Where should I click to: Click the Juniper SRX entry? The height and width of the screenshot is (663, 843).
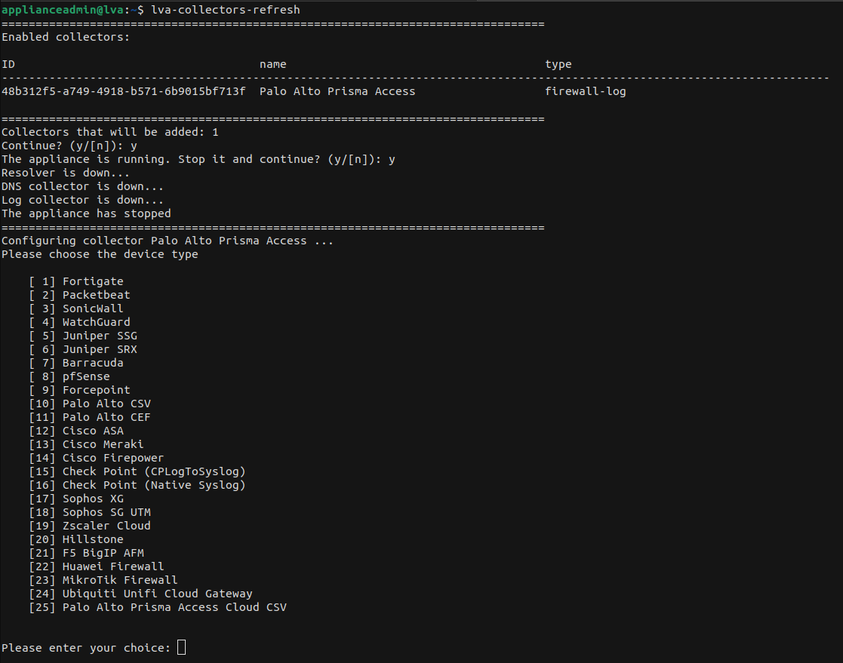coord(100,349)
